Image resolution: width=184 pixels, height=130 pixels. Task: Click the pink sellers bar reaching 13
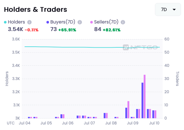point(128,109)
